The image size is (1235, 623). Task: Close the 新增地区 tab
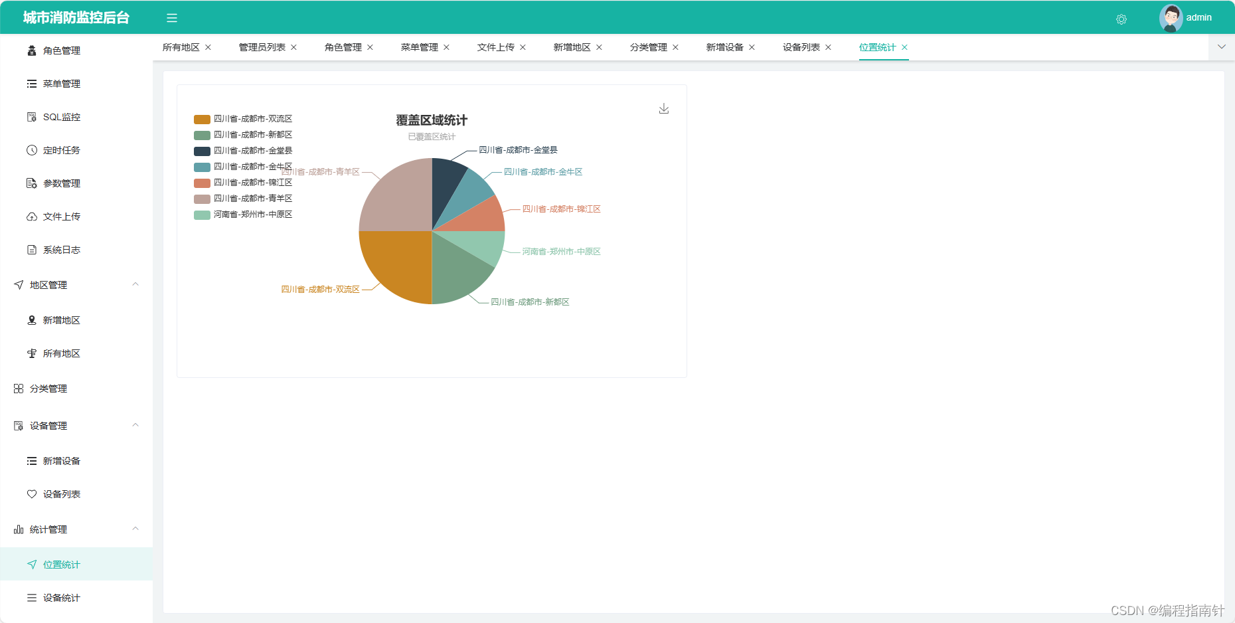[x=599, y=47]
